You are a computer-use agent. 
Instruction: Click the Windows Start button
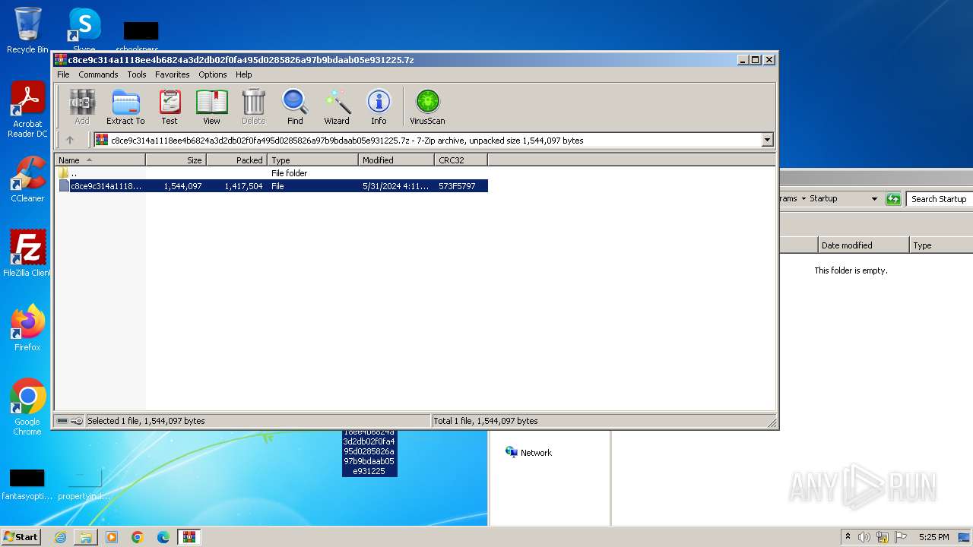tap(21, 536)
